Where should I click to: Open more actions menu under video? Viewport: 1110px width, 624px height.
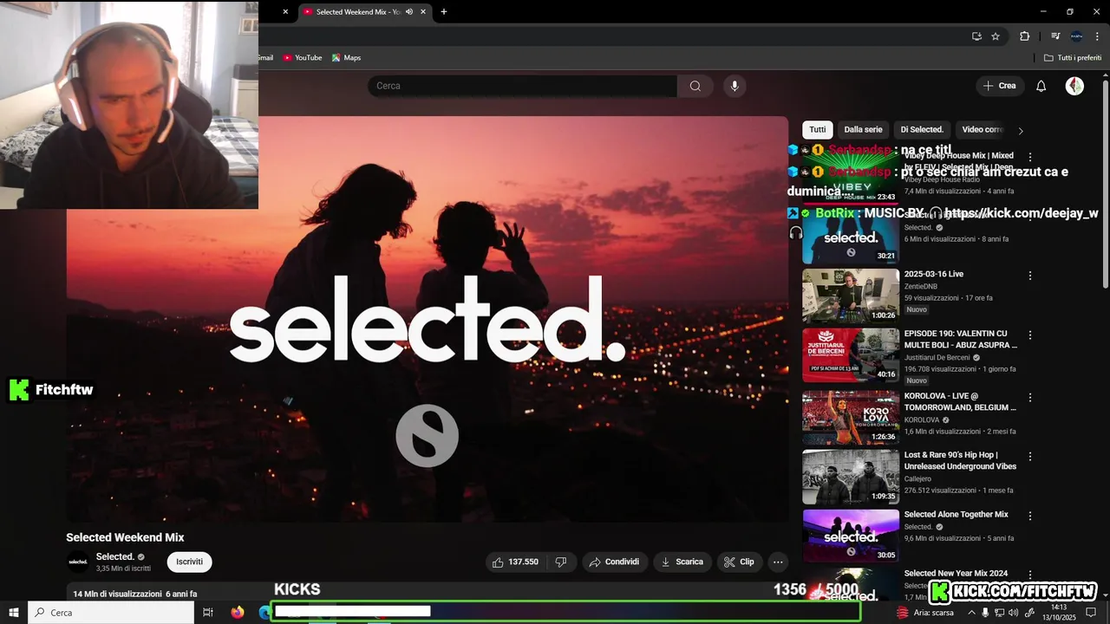778,562
